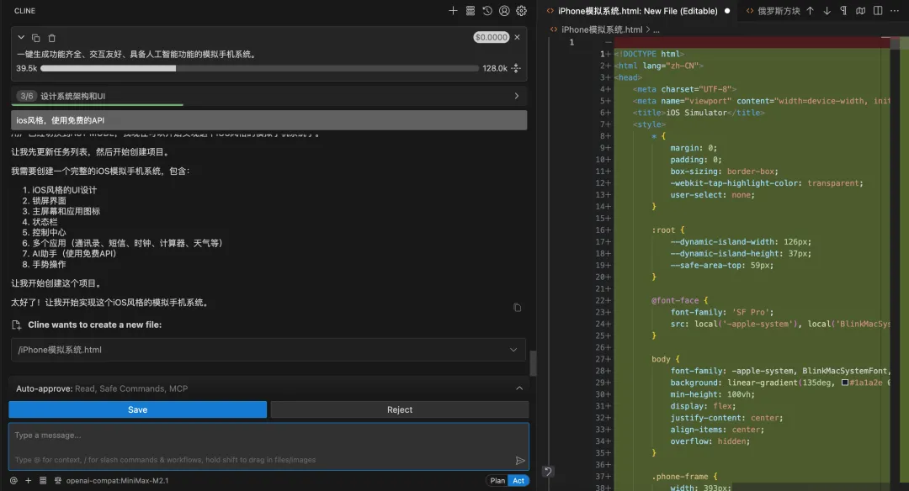Expand the 3/6 task checklist
Viewport: 909px width, 491px height.
[269, 96]
